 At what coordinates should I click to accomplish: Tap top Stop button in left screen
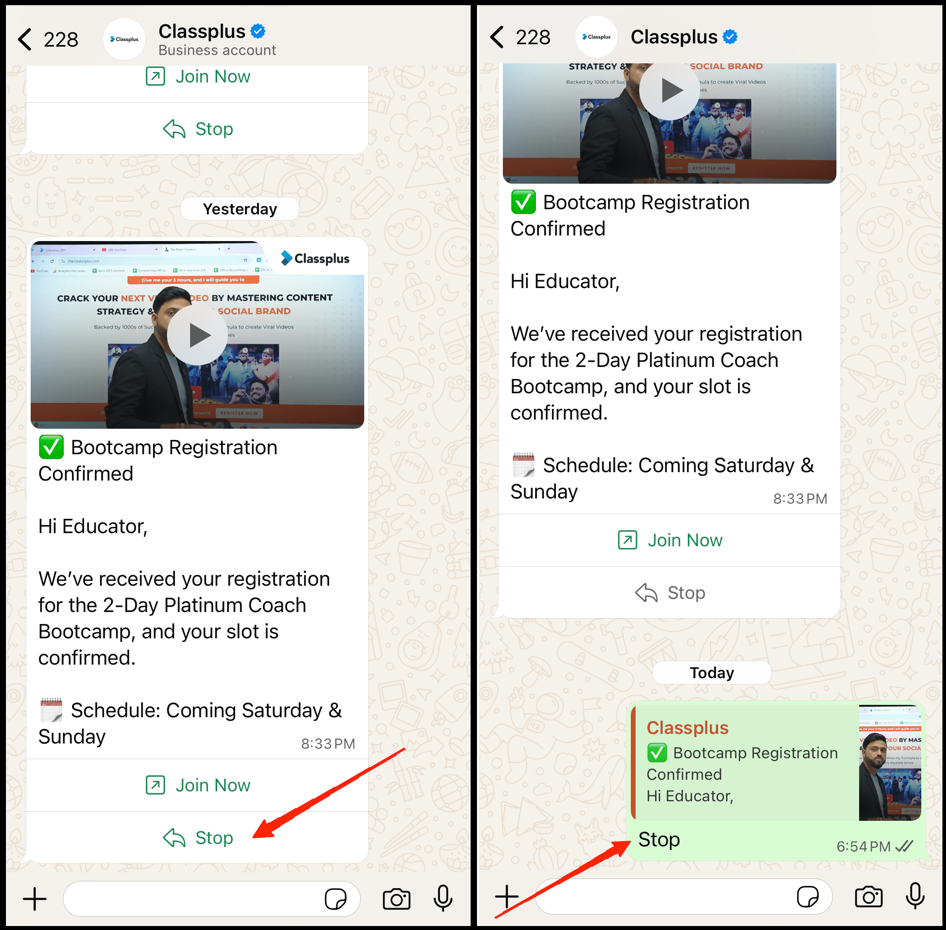197,129
